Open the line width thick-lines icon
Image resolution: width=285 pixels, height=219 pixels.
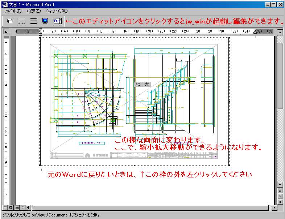point(33,21)
